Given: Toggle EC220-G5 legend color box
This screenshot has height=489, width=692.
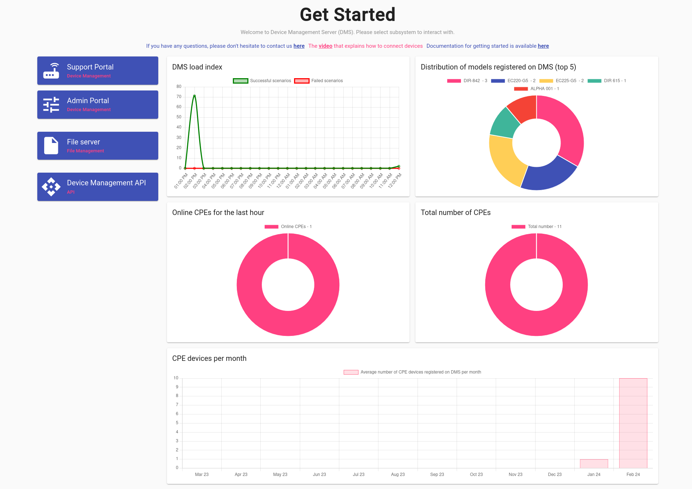Looking at the screenshot, I should pos(498,81).
